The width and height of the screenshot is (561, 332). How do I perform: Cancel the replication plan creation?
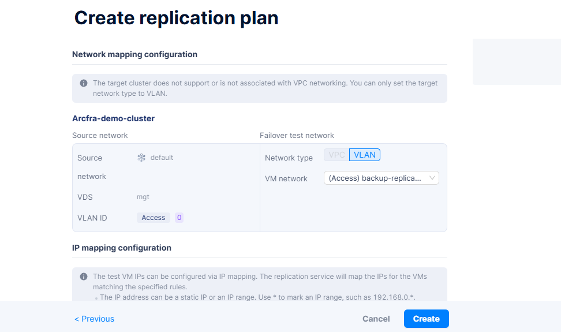tap(376, 319)
